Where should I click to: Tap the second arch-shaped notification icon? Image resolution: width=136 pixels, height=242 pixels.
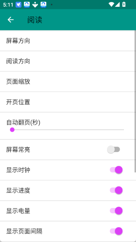(x=43, y=5)
